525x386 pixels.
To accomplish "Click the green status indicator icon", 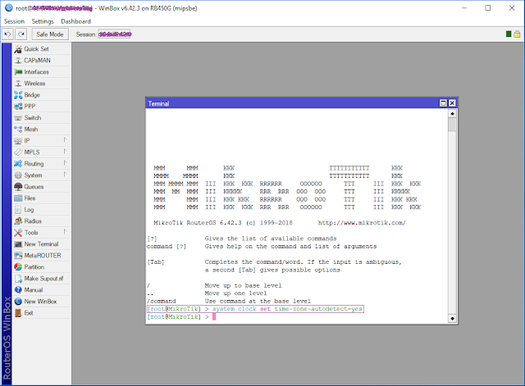I will pyautogui.click(x=509, y=34).
